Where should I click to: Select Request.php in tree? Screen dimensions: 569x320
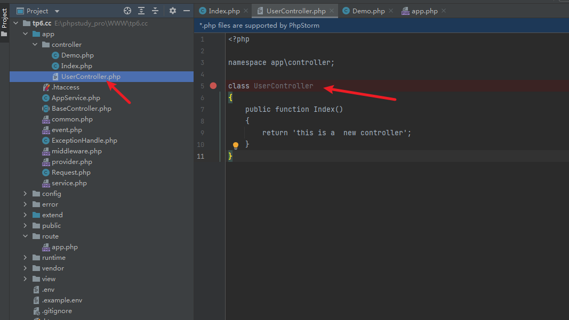pyautogui.click(x=71, y=173)
